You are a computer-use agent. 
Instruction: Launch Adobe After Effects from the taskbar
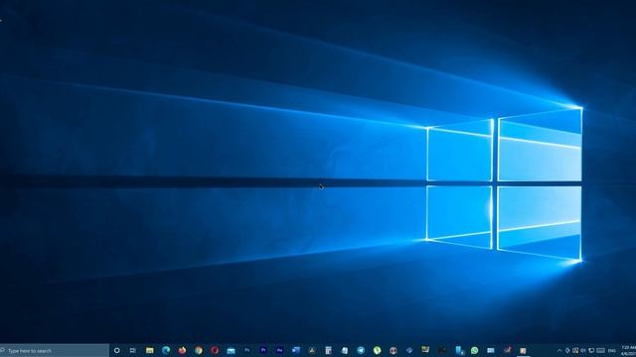point(279,350)
